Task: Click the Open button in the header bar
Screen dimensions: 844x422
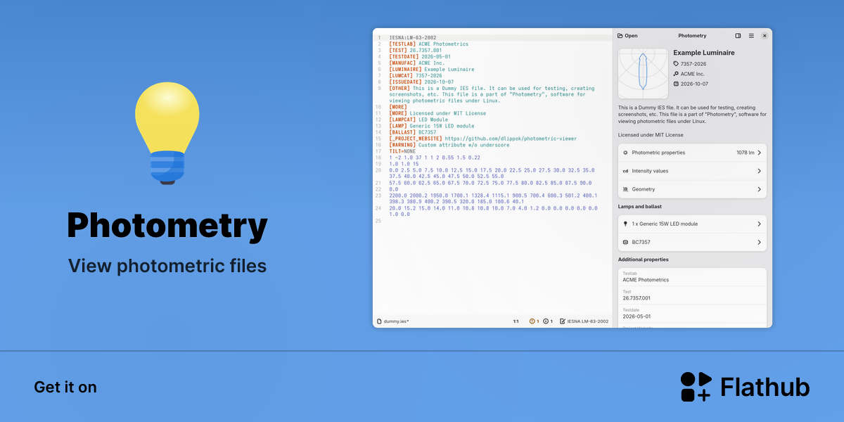Action: 627,36
